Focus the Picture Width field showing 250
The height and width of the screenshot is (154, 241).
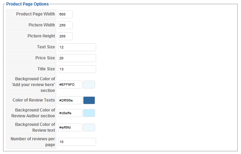[x=65, y=25]
